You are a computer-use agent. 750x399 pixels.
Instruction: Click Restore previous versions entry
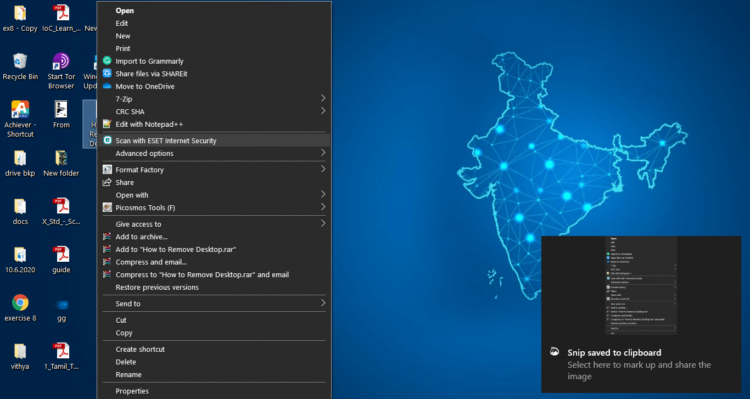click(157, 287)
